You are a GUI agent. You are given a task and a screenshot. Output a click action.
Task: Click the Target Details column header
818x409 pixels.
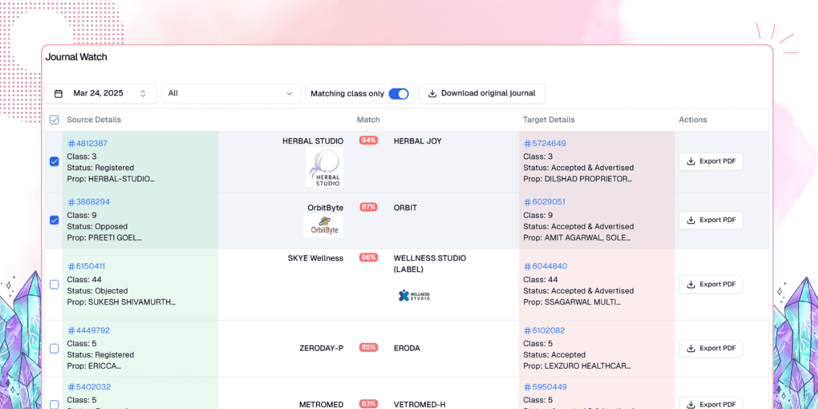click(549, 120)
